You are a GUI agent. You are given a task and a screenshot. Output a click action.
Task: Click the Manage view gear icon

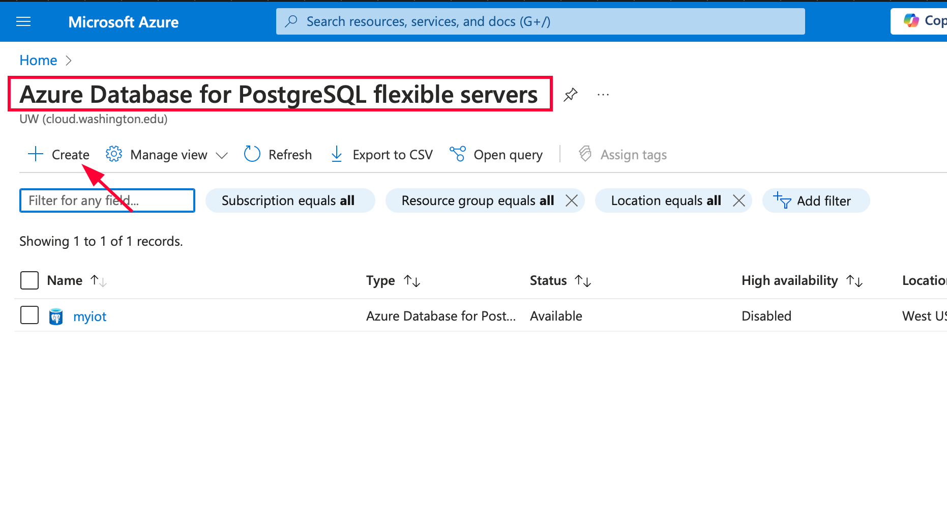point(114,154)
